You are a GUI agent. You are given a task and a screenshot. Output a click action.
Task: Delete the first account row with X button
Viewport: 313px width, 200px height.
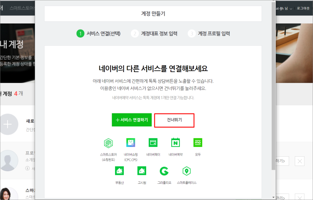pyautogui.click(x=299, y=161)
